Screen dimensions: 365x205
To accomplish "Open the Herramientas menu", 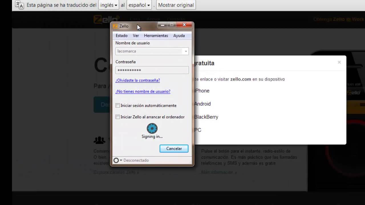I will (x=156, y=36).
